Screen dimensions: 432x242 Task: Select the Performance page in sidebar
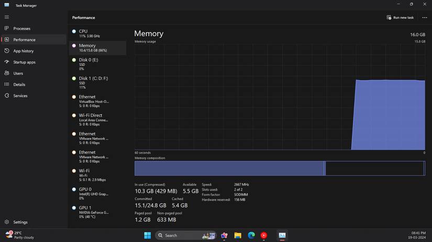point(34,40)
